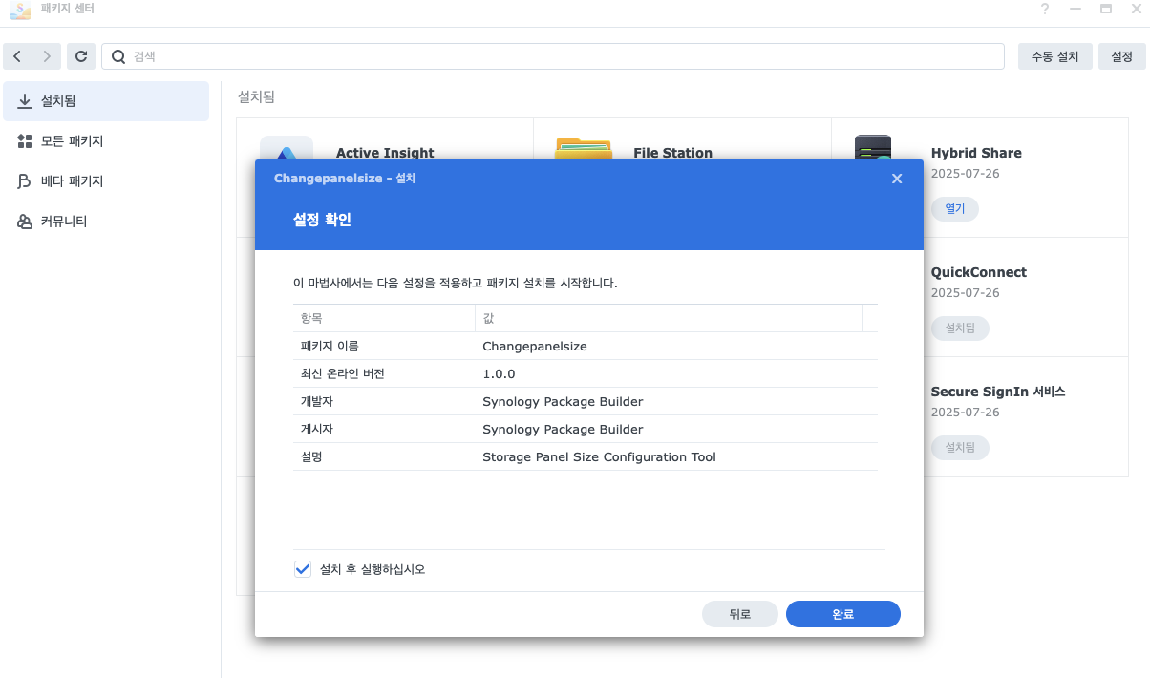Screen dimensions: 1150x678
Task: Click the Changepanelsize value cell
Action: [x=535, y=347]
